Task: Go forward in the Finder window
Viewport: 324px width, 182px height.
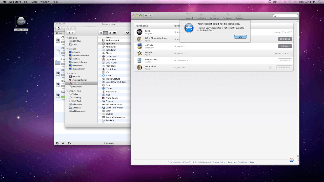Action: [x=73, y=33]
